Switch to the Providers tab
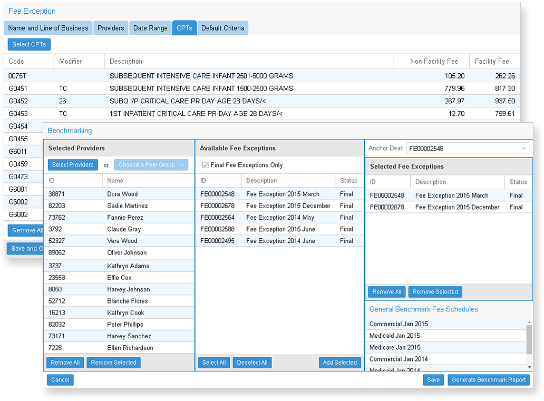Image resolution: width=544 pixels, height=401 pixels. click(111, 28)
